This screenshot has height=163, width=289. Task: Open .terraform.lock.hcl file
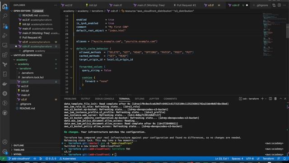35,77
